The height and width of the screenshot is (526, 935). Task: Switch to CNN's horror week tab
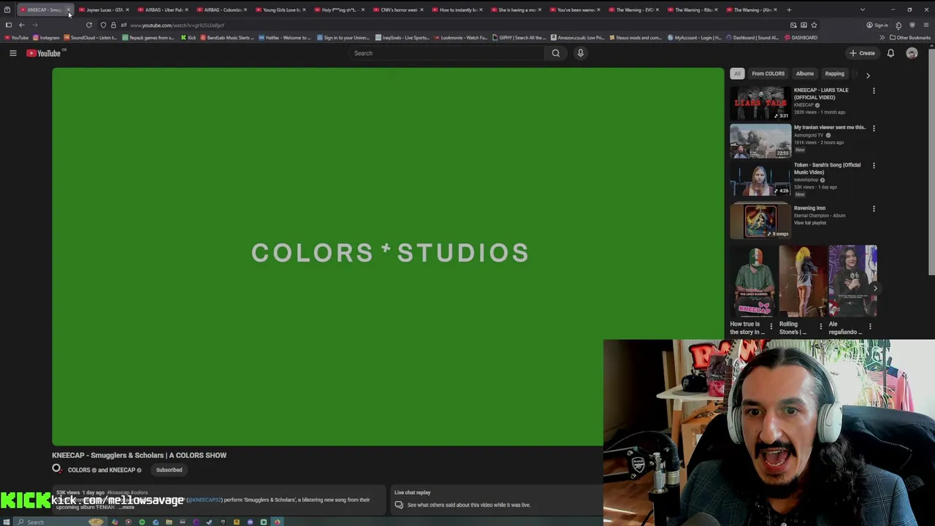click(399, 10)
